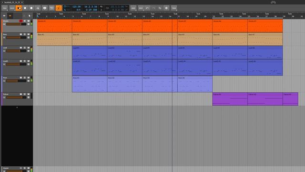Click the Falcon track instrument icon
This screenshot has width=305, height=172.
click(x=4, y=97)
